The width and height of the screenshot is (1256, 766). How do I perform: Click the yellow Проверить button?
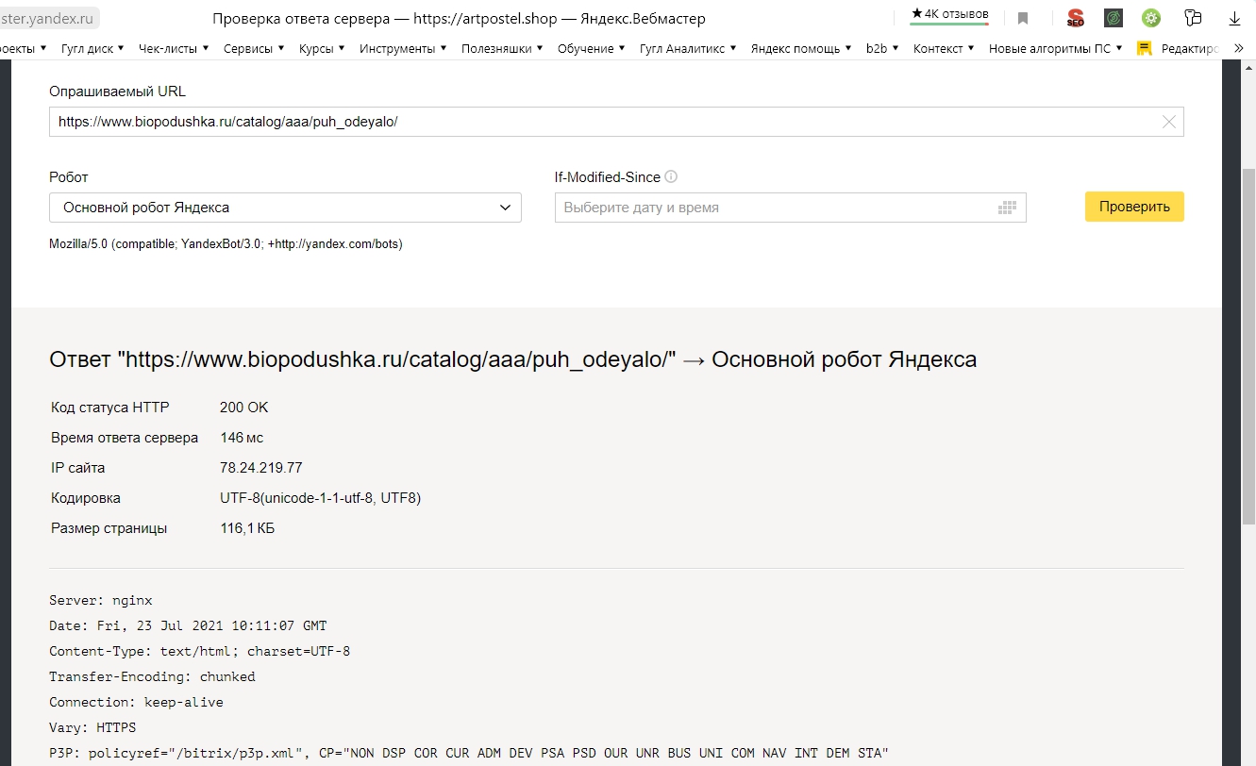pos(1134,207)
